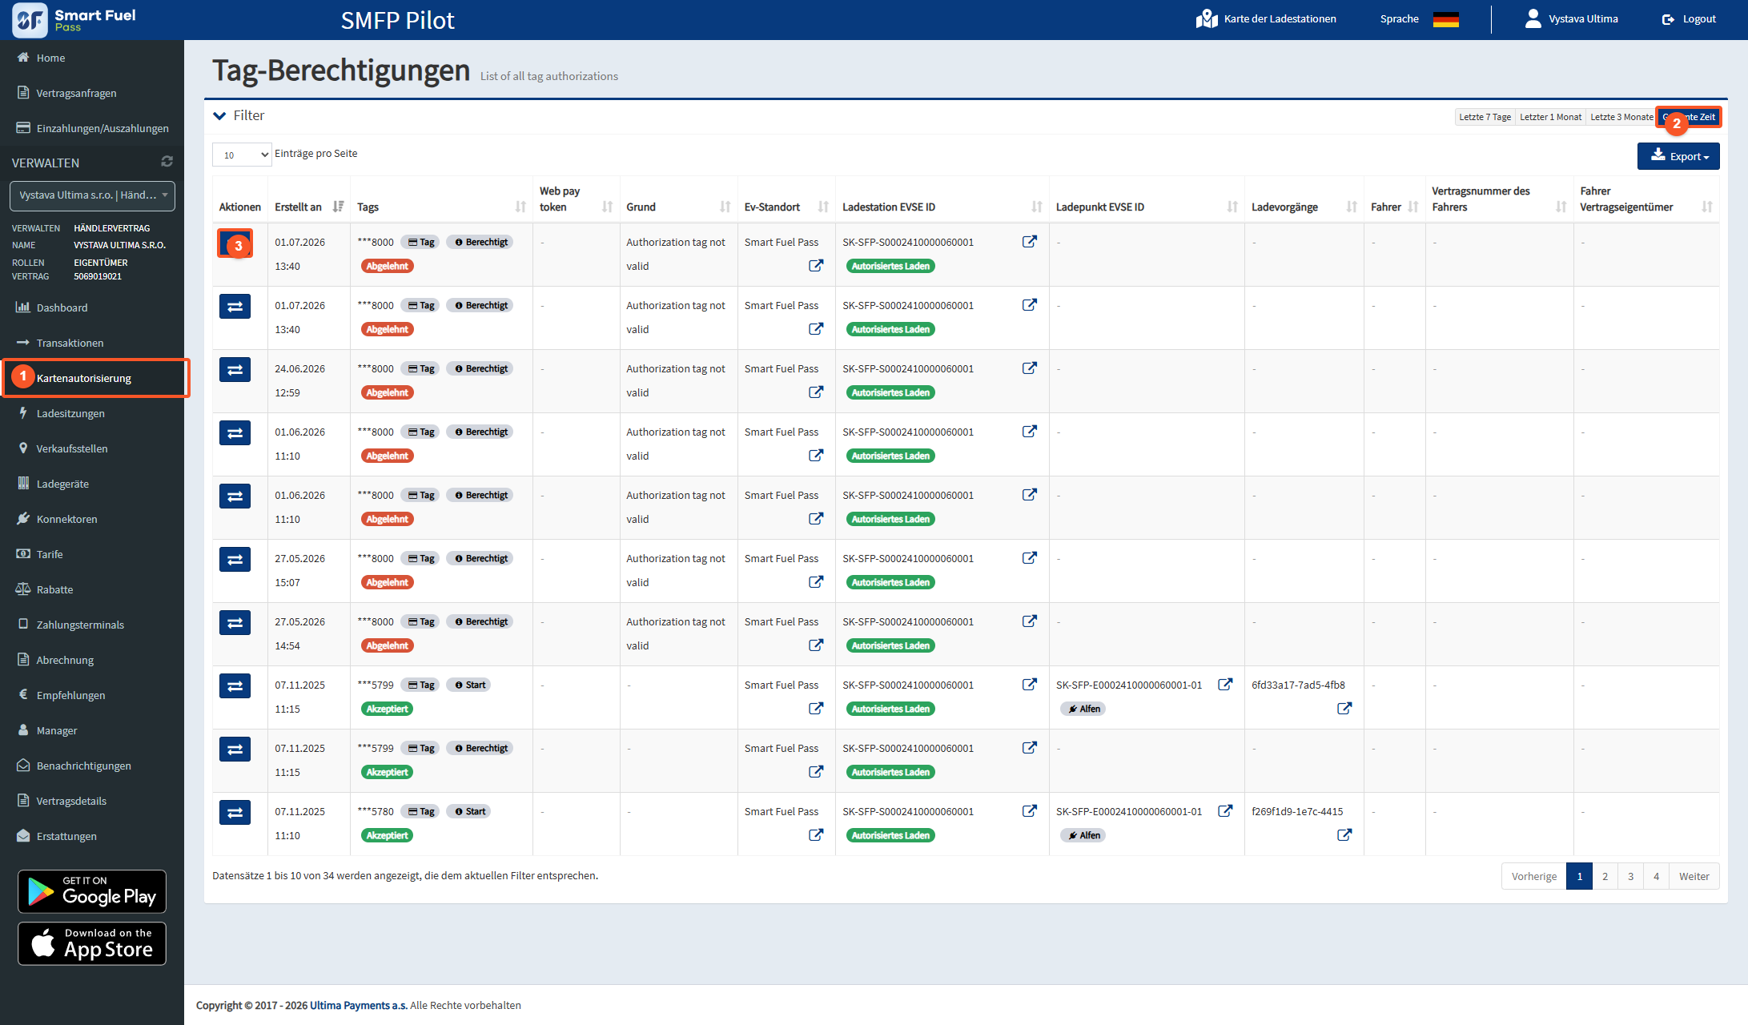Open Smart Fuel Pass location link, 24.06.2026 row
The image size is (1748, 1025).
816,392
